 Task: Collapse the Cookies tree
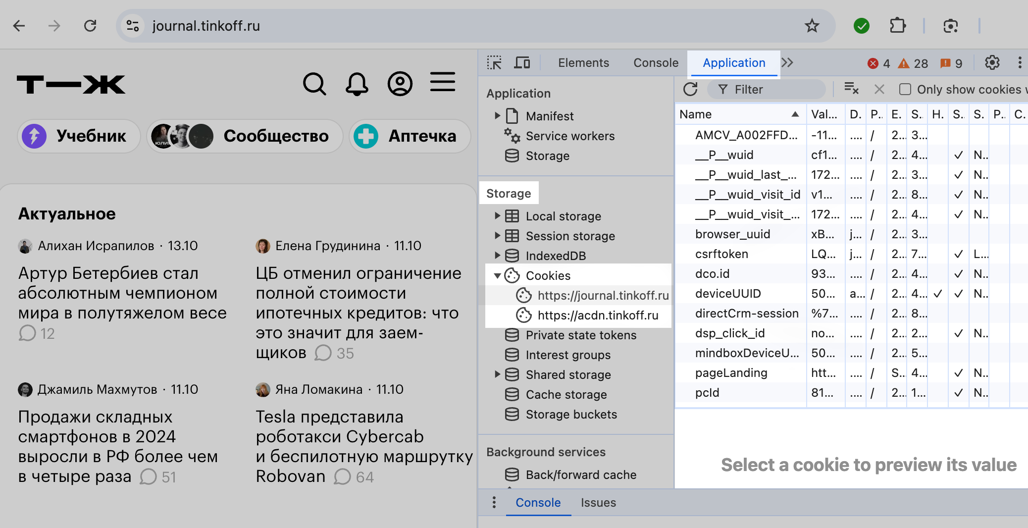click(498, 275)
